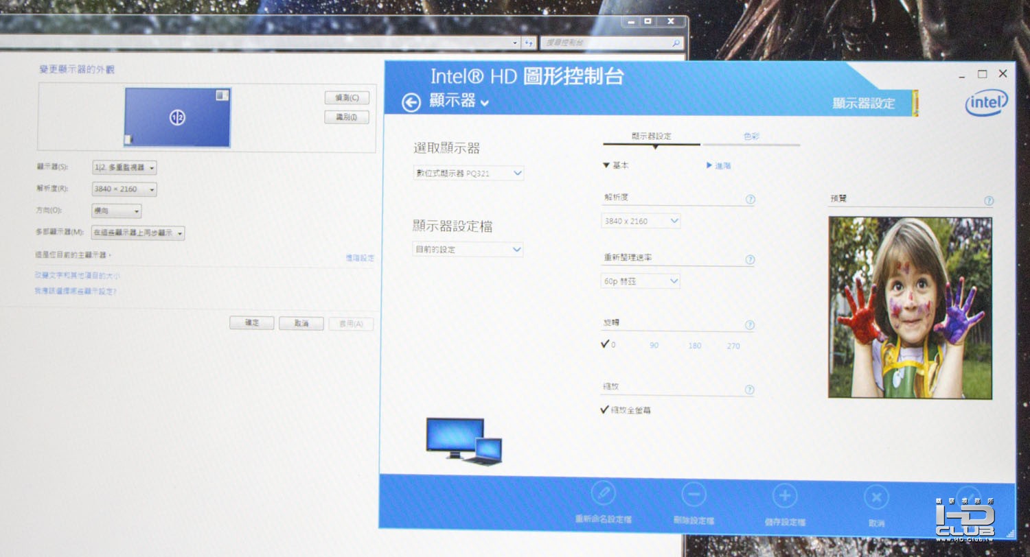The image size is (1030, 557).
Task: Open the 顯示器(S) dropdown in Windows display settings
Action: [124, 167]
